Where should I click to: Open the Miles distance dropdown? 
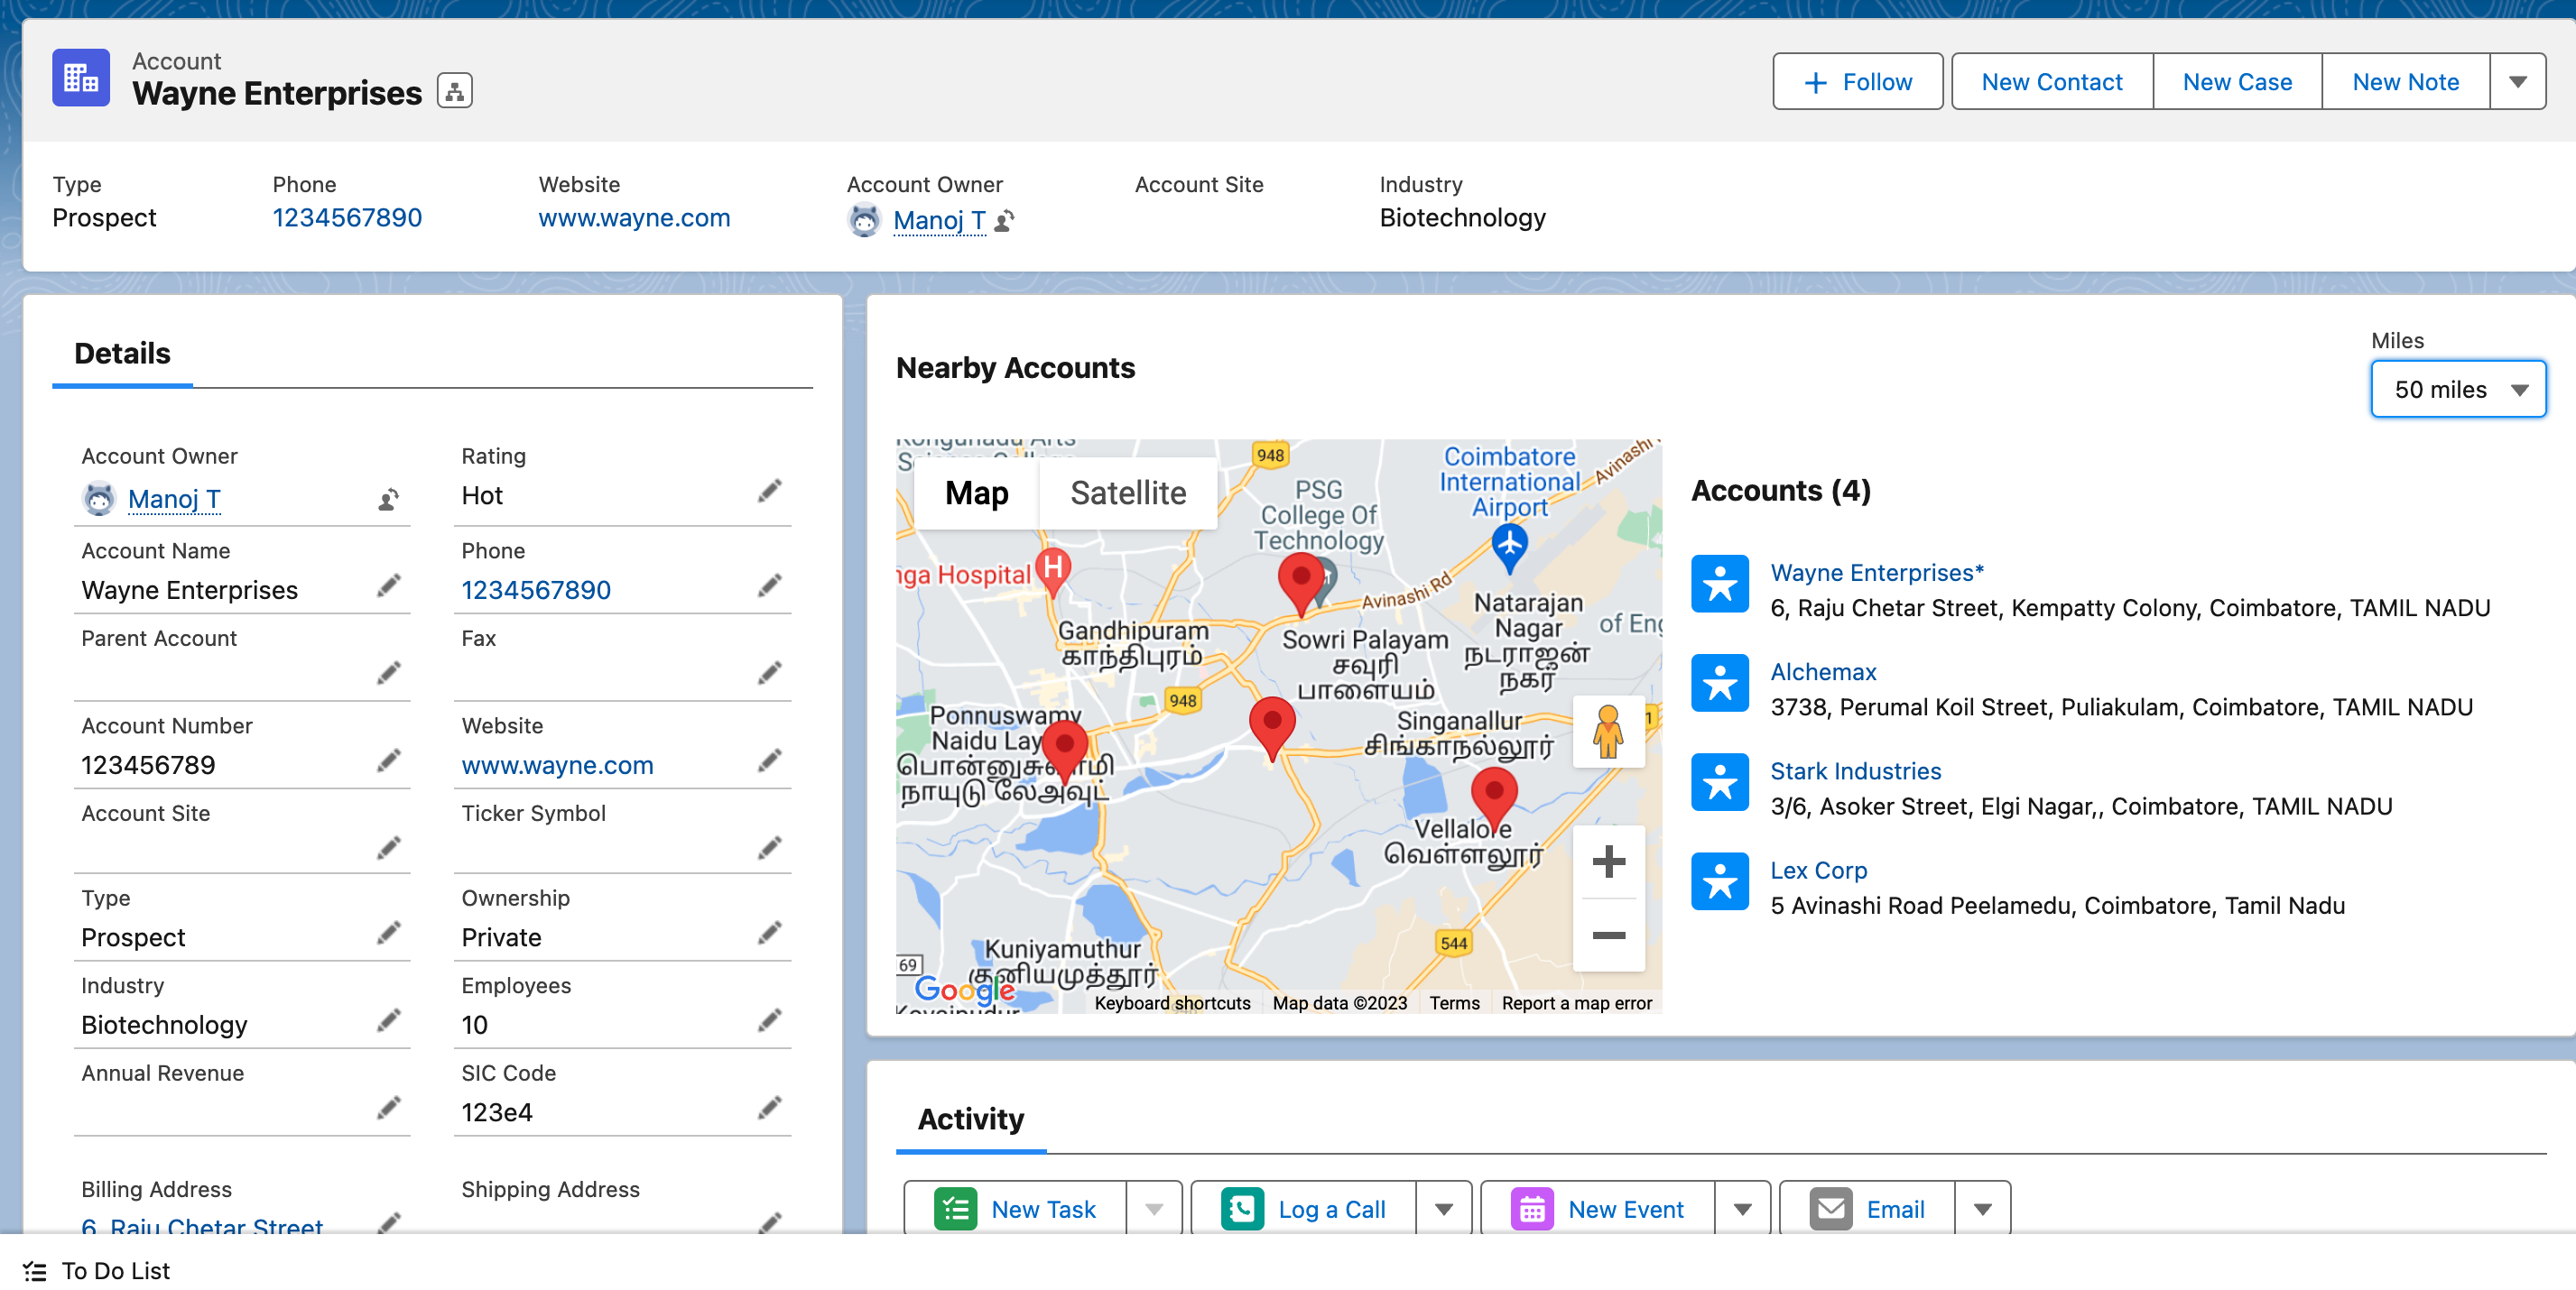[2457, 390]
